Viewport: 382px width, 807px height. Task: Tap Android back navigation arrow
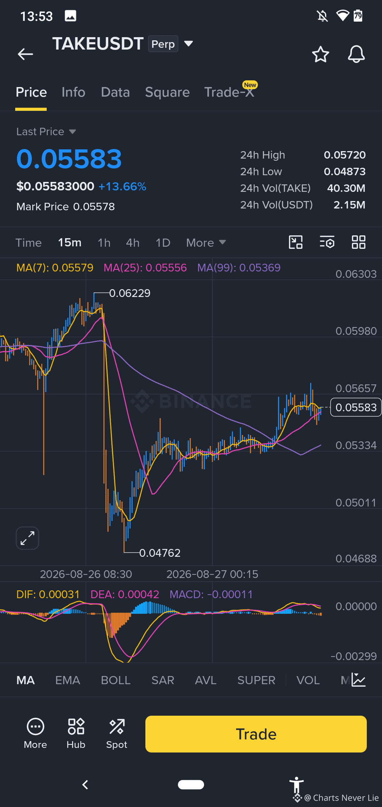(x=85, y=785)
